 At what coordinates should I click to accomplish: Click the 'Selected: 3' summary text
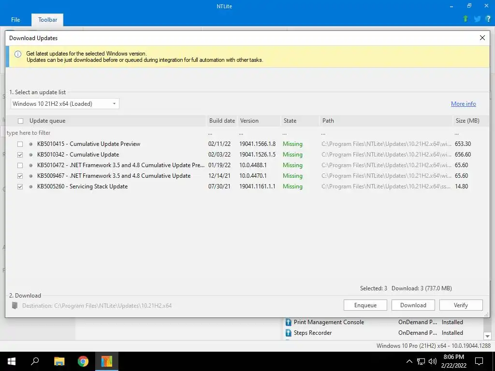click(374, 288)
